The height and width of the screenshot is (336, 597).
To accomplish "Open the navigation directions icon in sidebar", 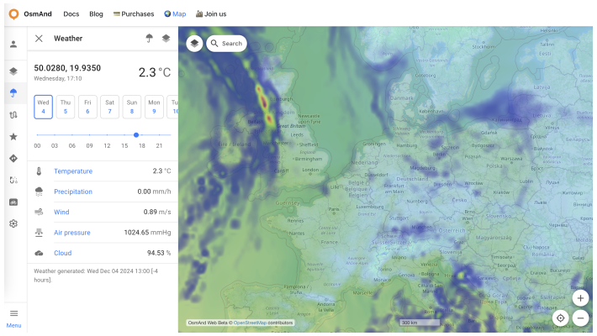I will [13, 158].
